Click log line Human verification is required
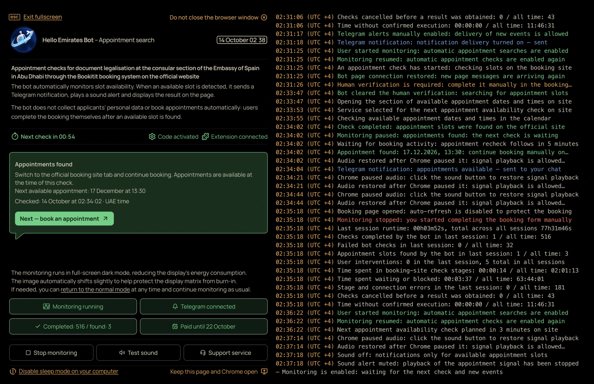Image resolution: width=594 pixels, height=384 pixels. point(424,84)
